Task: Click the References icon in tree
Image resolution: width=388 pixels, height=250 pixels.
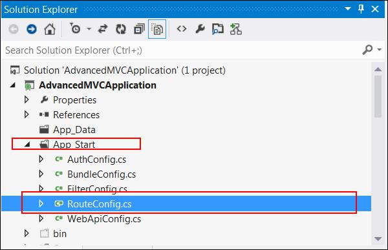Action: (44, 114)
